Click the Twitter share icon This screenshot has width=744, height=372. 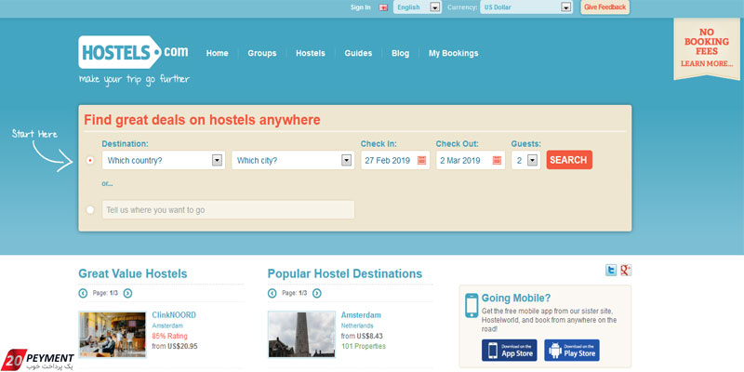[611, 271]
